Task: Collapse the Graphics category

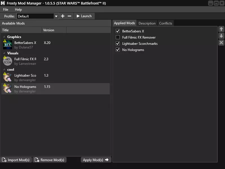Action: click(4, 37)
